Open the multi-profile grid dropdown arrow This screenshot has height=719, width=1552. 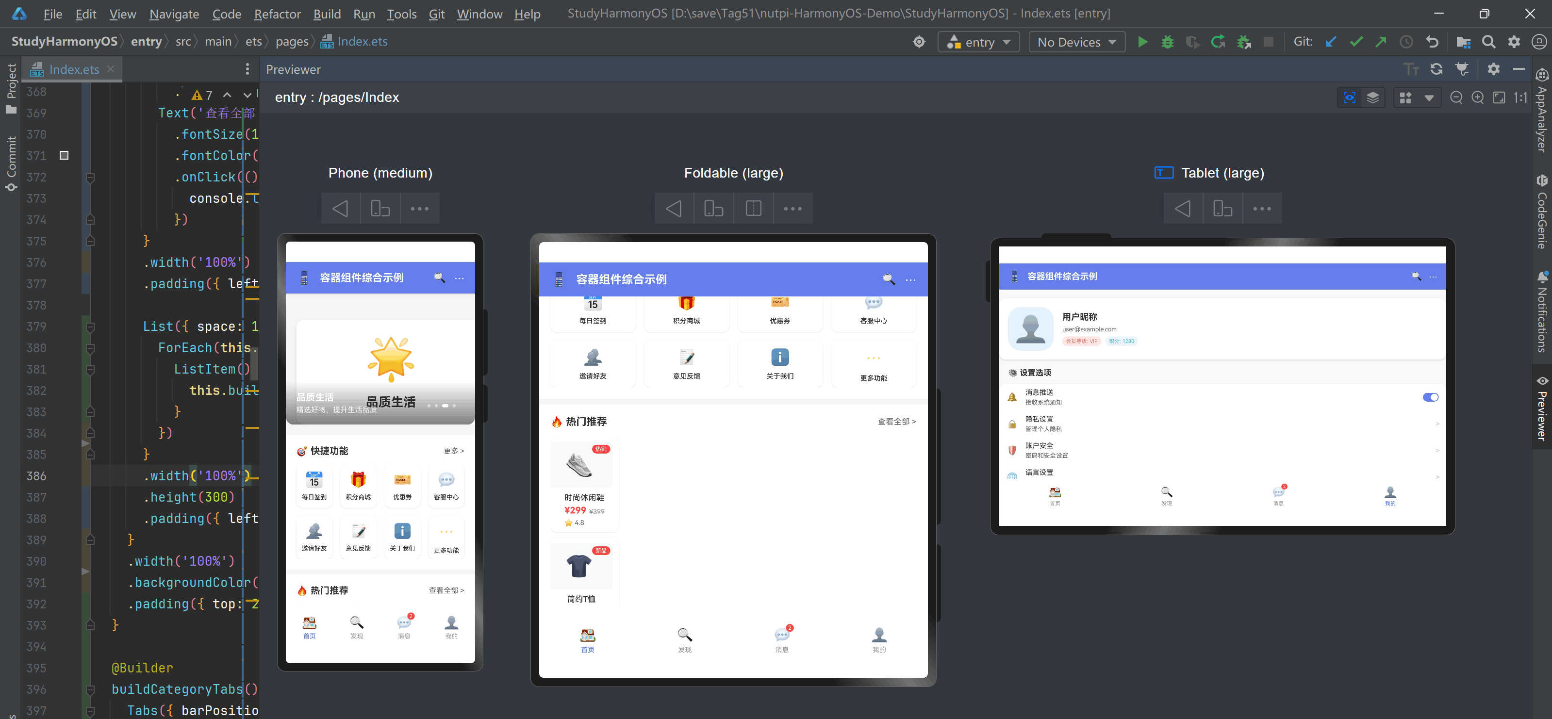[1429, 98]
